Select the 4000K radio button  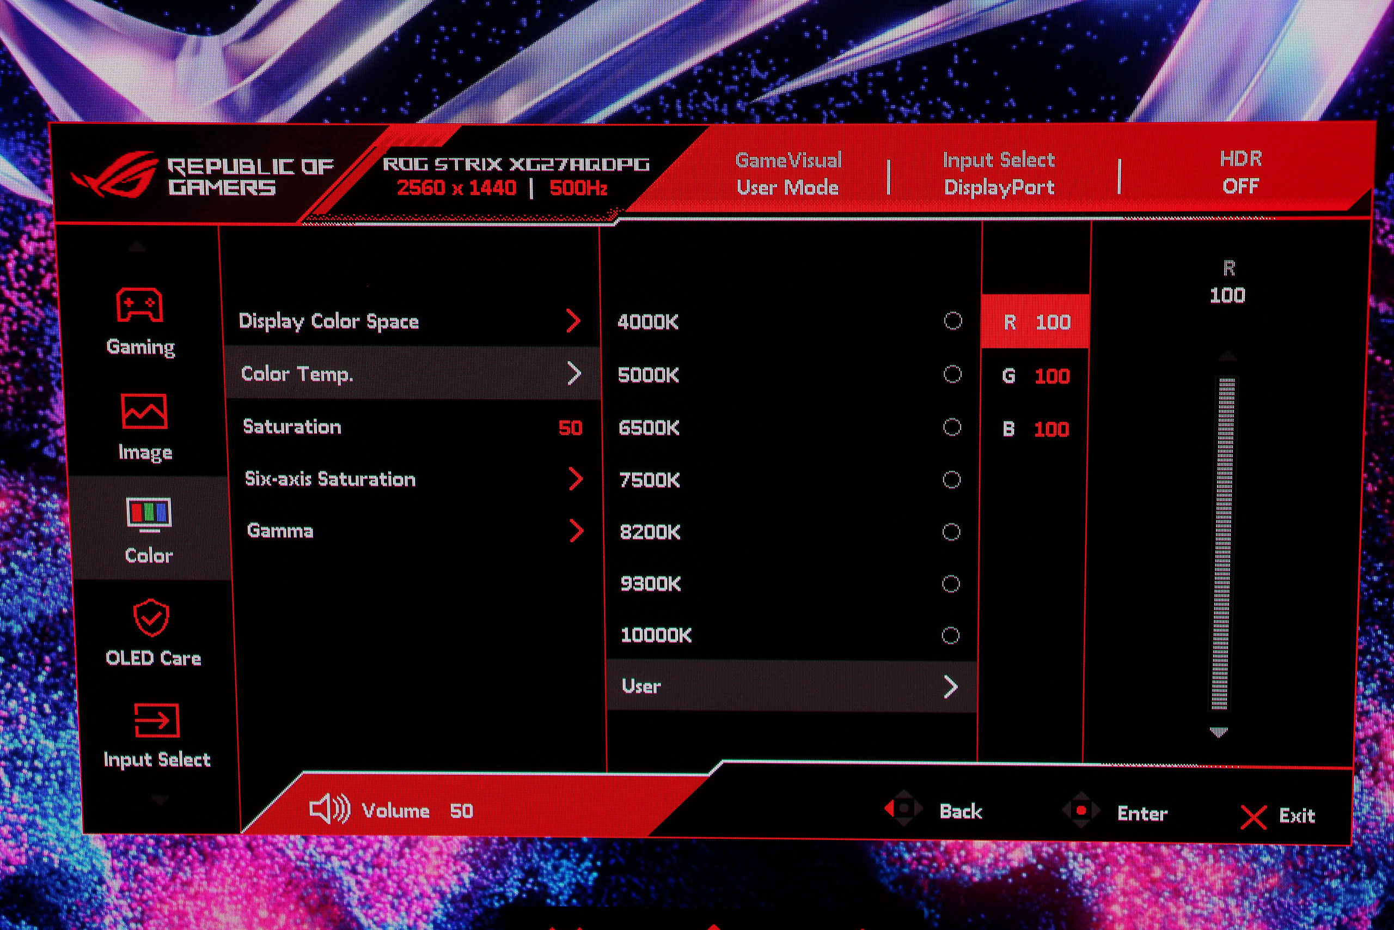952,321
